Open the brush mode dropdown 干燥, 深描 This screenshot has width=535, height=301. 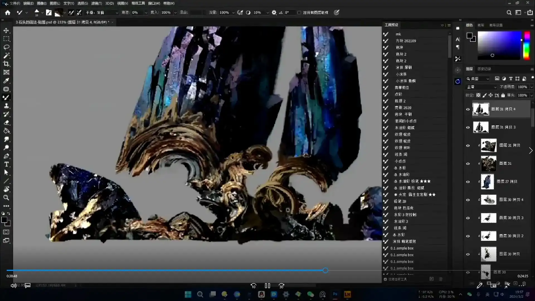[102, 13]
